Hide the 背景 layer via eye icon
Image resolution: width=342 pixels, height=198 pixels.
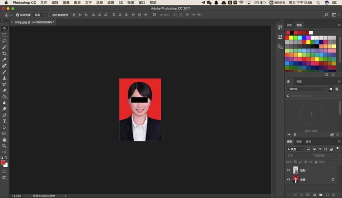point(289,179)
